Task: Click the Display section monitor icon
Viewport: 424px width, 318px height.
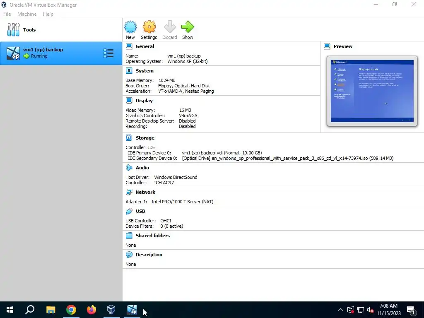Action: coord(129,101)
